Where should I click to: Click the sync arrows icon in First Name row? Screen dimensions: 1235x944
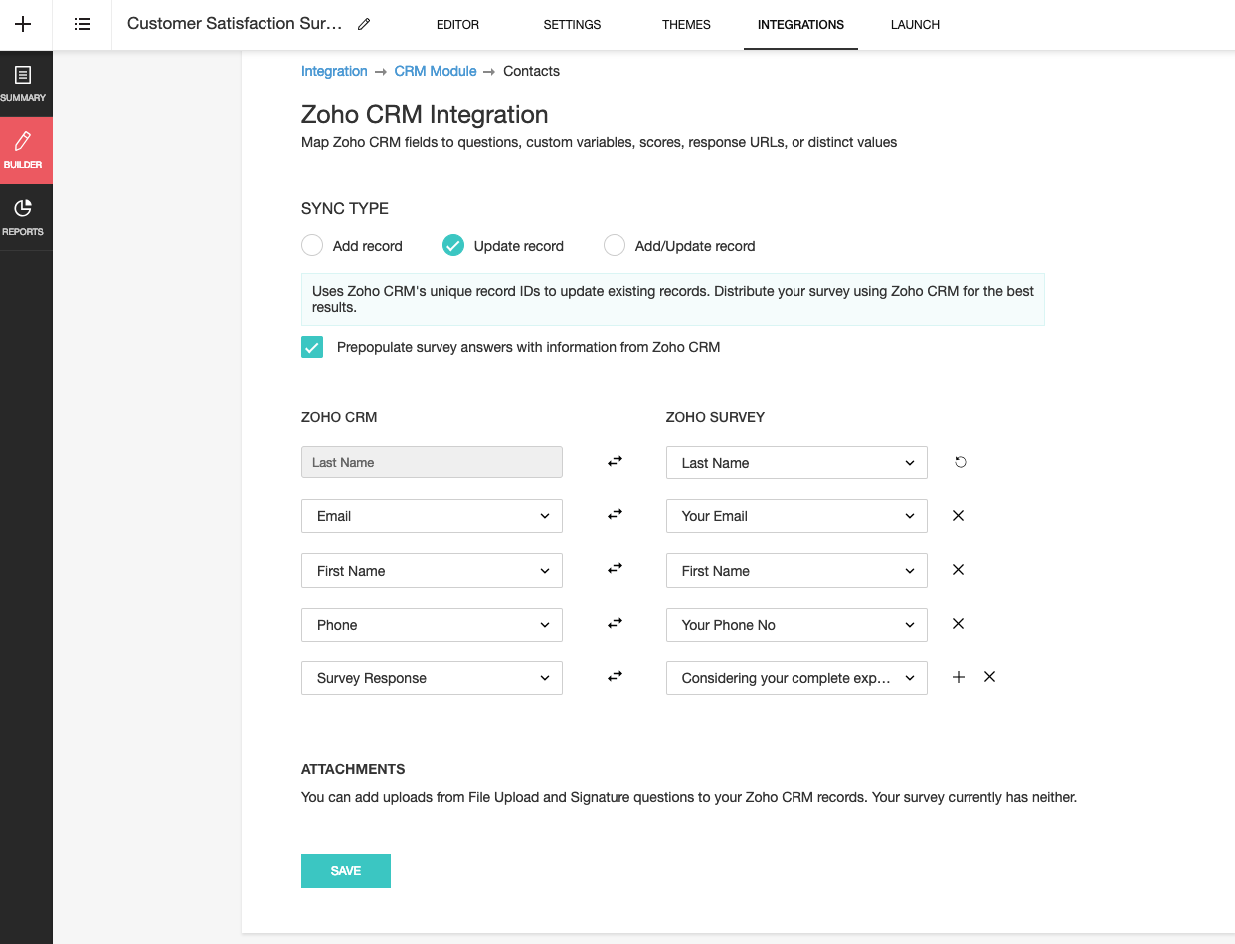(x=616, y=570)
